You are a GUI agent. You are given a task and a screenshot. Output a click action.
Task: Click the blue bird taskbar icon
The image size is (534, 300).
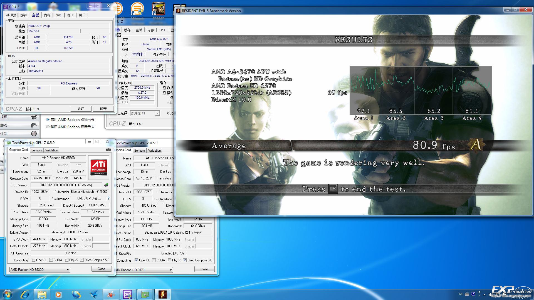(93, 294)
